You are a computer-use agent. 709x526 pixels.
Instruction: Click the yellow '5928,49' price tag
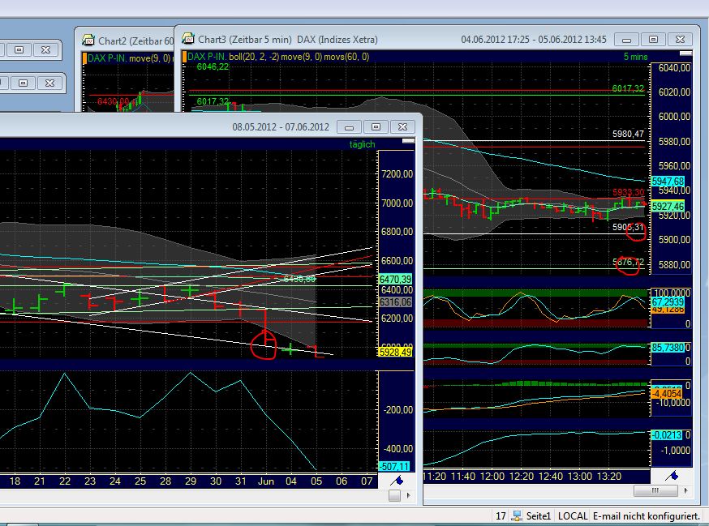396,352
